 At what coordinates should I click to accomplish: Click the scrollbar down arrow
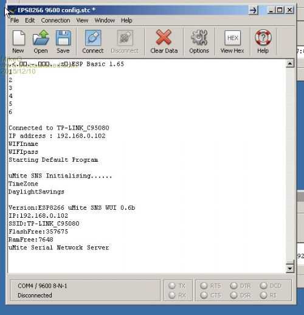[x=290, y=269]
